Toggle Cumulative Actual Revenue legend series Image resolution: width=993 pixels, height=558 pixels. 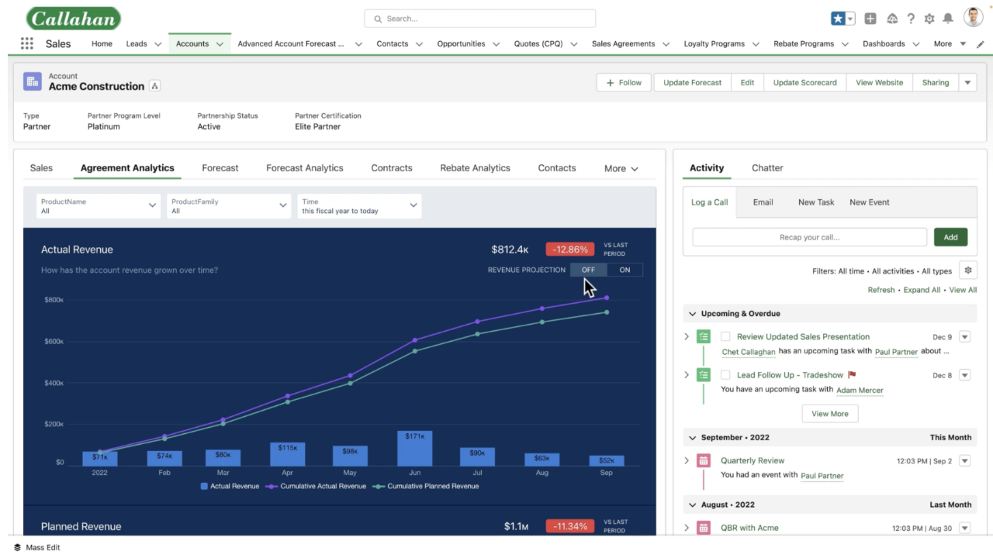coord(316,487)
